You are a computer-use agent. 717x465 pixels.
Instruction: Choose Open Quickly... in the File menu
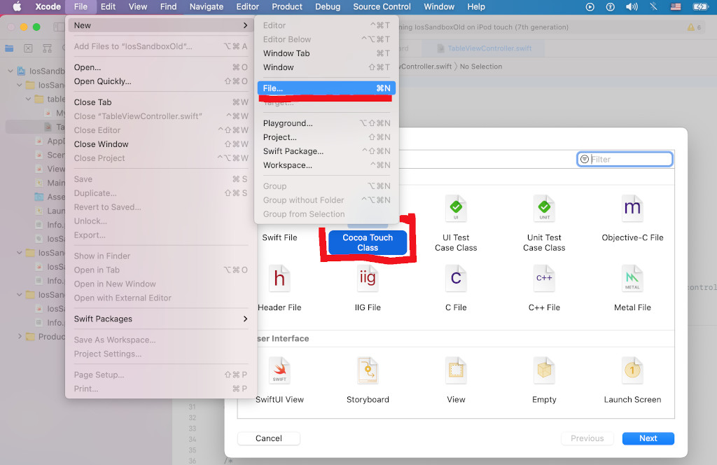(161, 81)
